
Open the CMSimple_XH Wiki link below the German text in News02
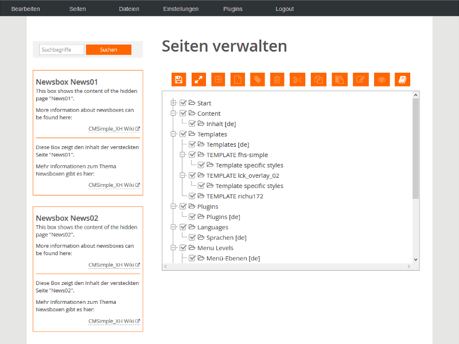click(114, 321)
